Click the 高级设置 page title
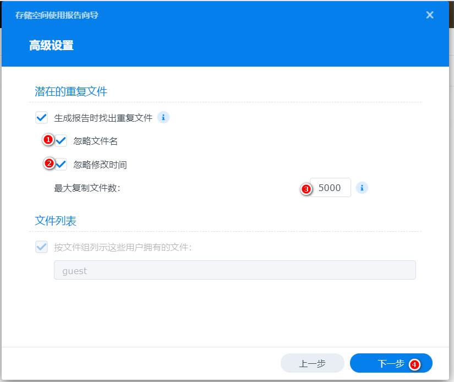Image resolution: width=454 pixels, height=382 pixels. point(51,46)
